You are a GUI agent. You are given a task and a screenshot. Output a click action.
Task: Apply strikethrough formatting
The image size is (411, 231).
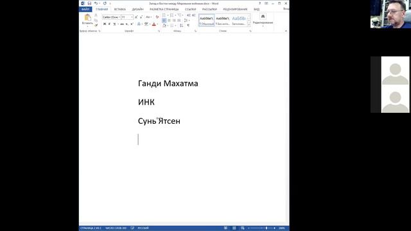tap(122, 24)
